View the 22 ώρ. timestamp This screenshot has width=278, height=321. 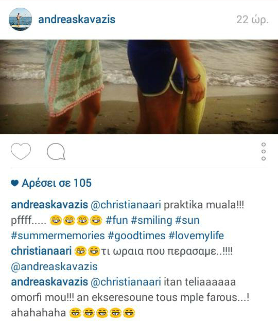click(252, 20)
